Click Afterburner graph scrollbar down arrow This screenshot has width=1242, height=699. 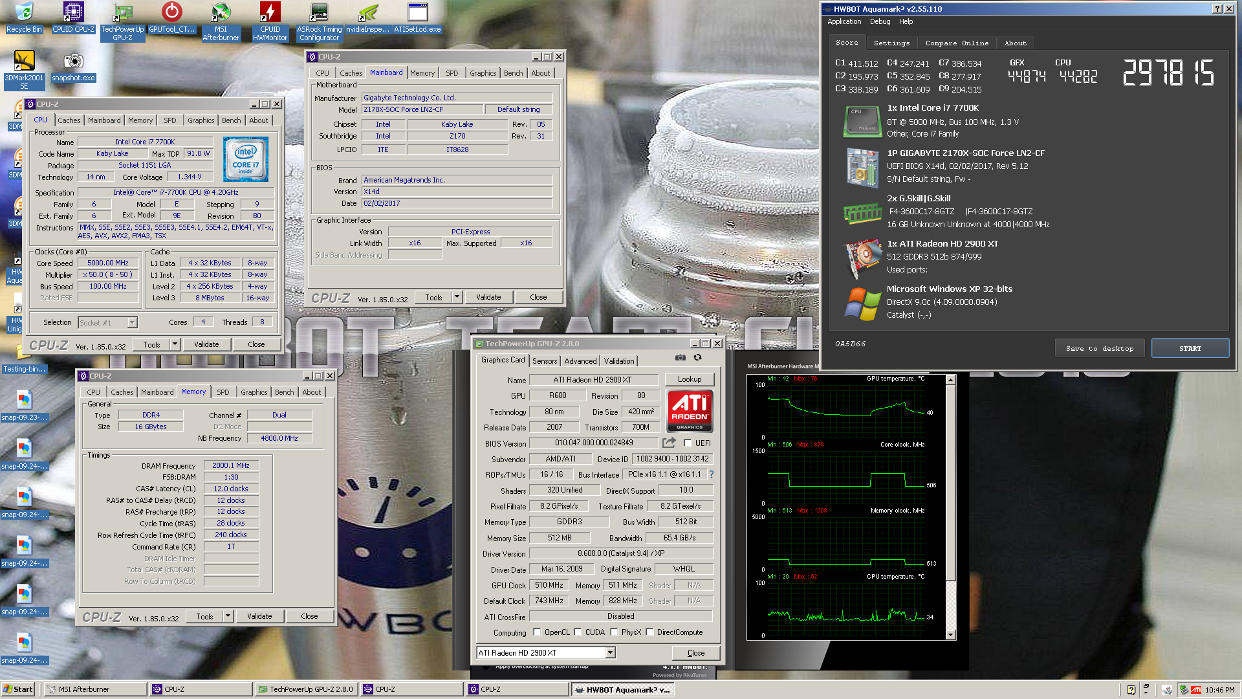[x=951, y=636]
